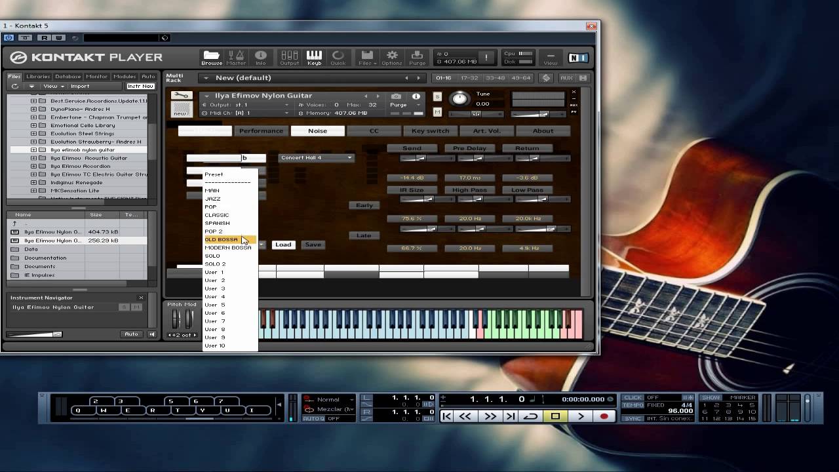Expand the Indiginus Renegade folder

33,183
